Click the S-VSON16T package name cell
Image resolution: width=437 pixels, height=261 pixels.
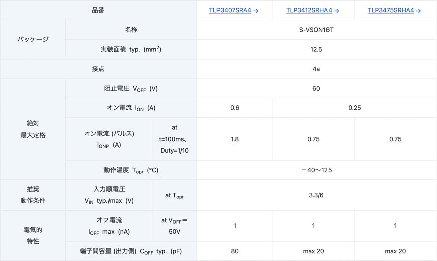(316, 30)
